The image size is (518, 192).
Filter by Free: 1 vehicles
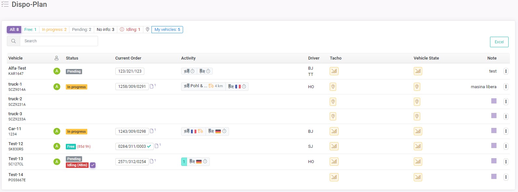(30, 30)
